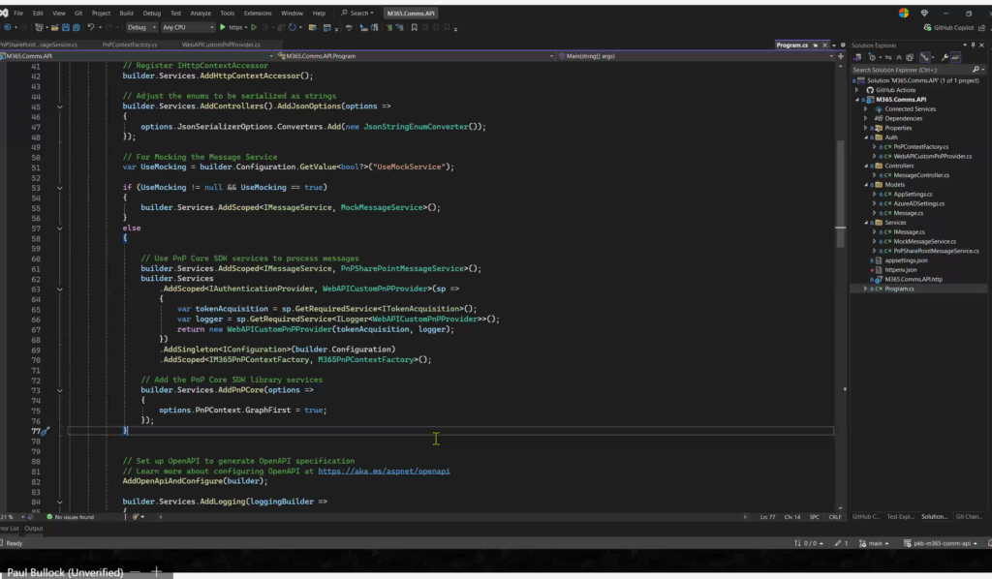Select AzureADSettings.cs in Solution Explorer

click(x=918, y=203)
